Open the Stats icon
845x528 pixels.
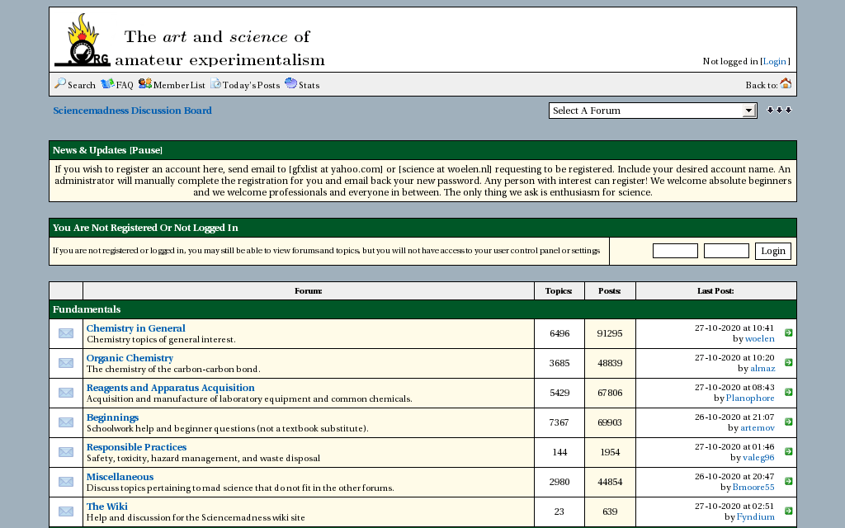click(x=290, y=83)
